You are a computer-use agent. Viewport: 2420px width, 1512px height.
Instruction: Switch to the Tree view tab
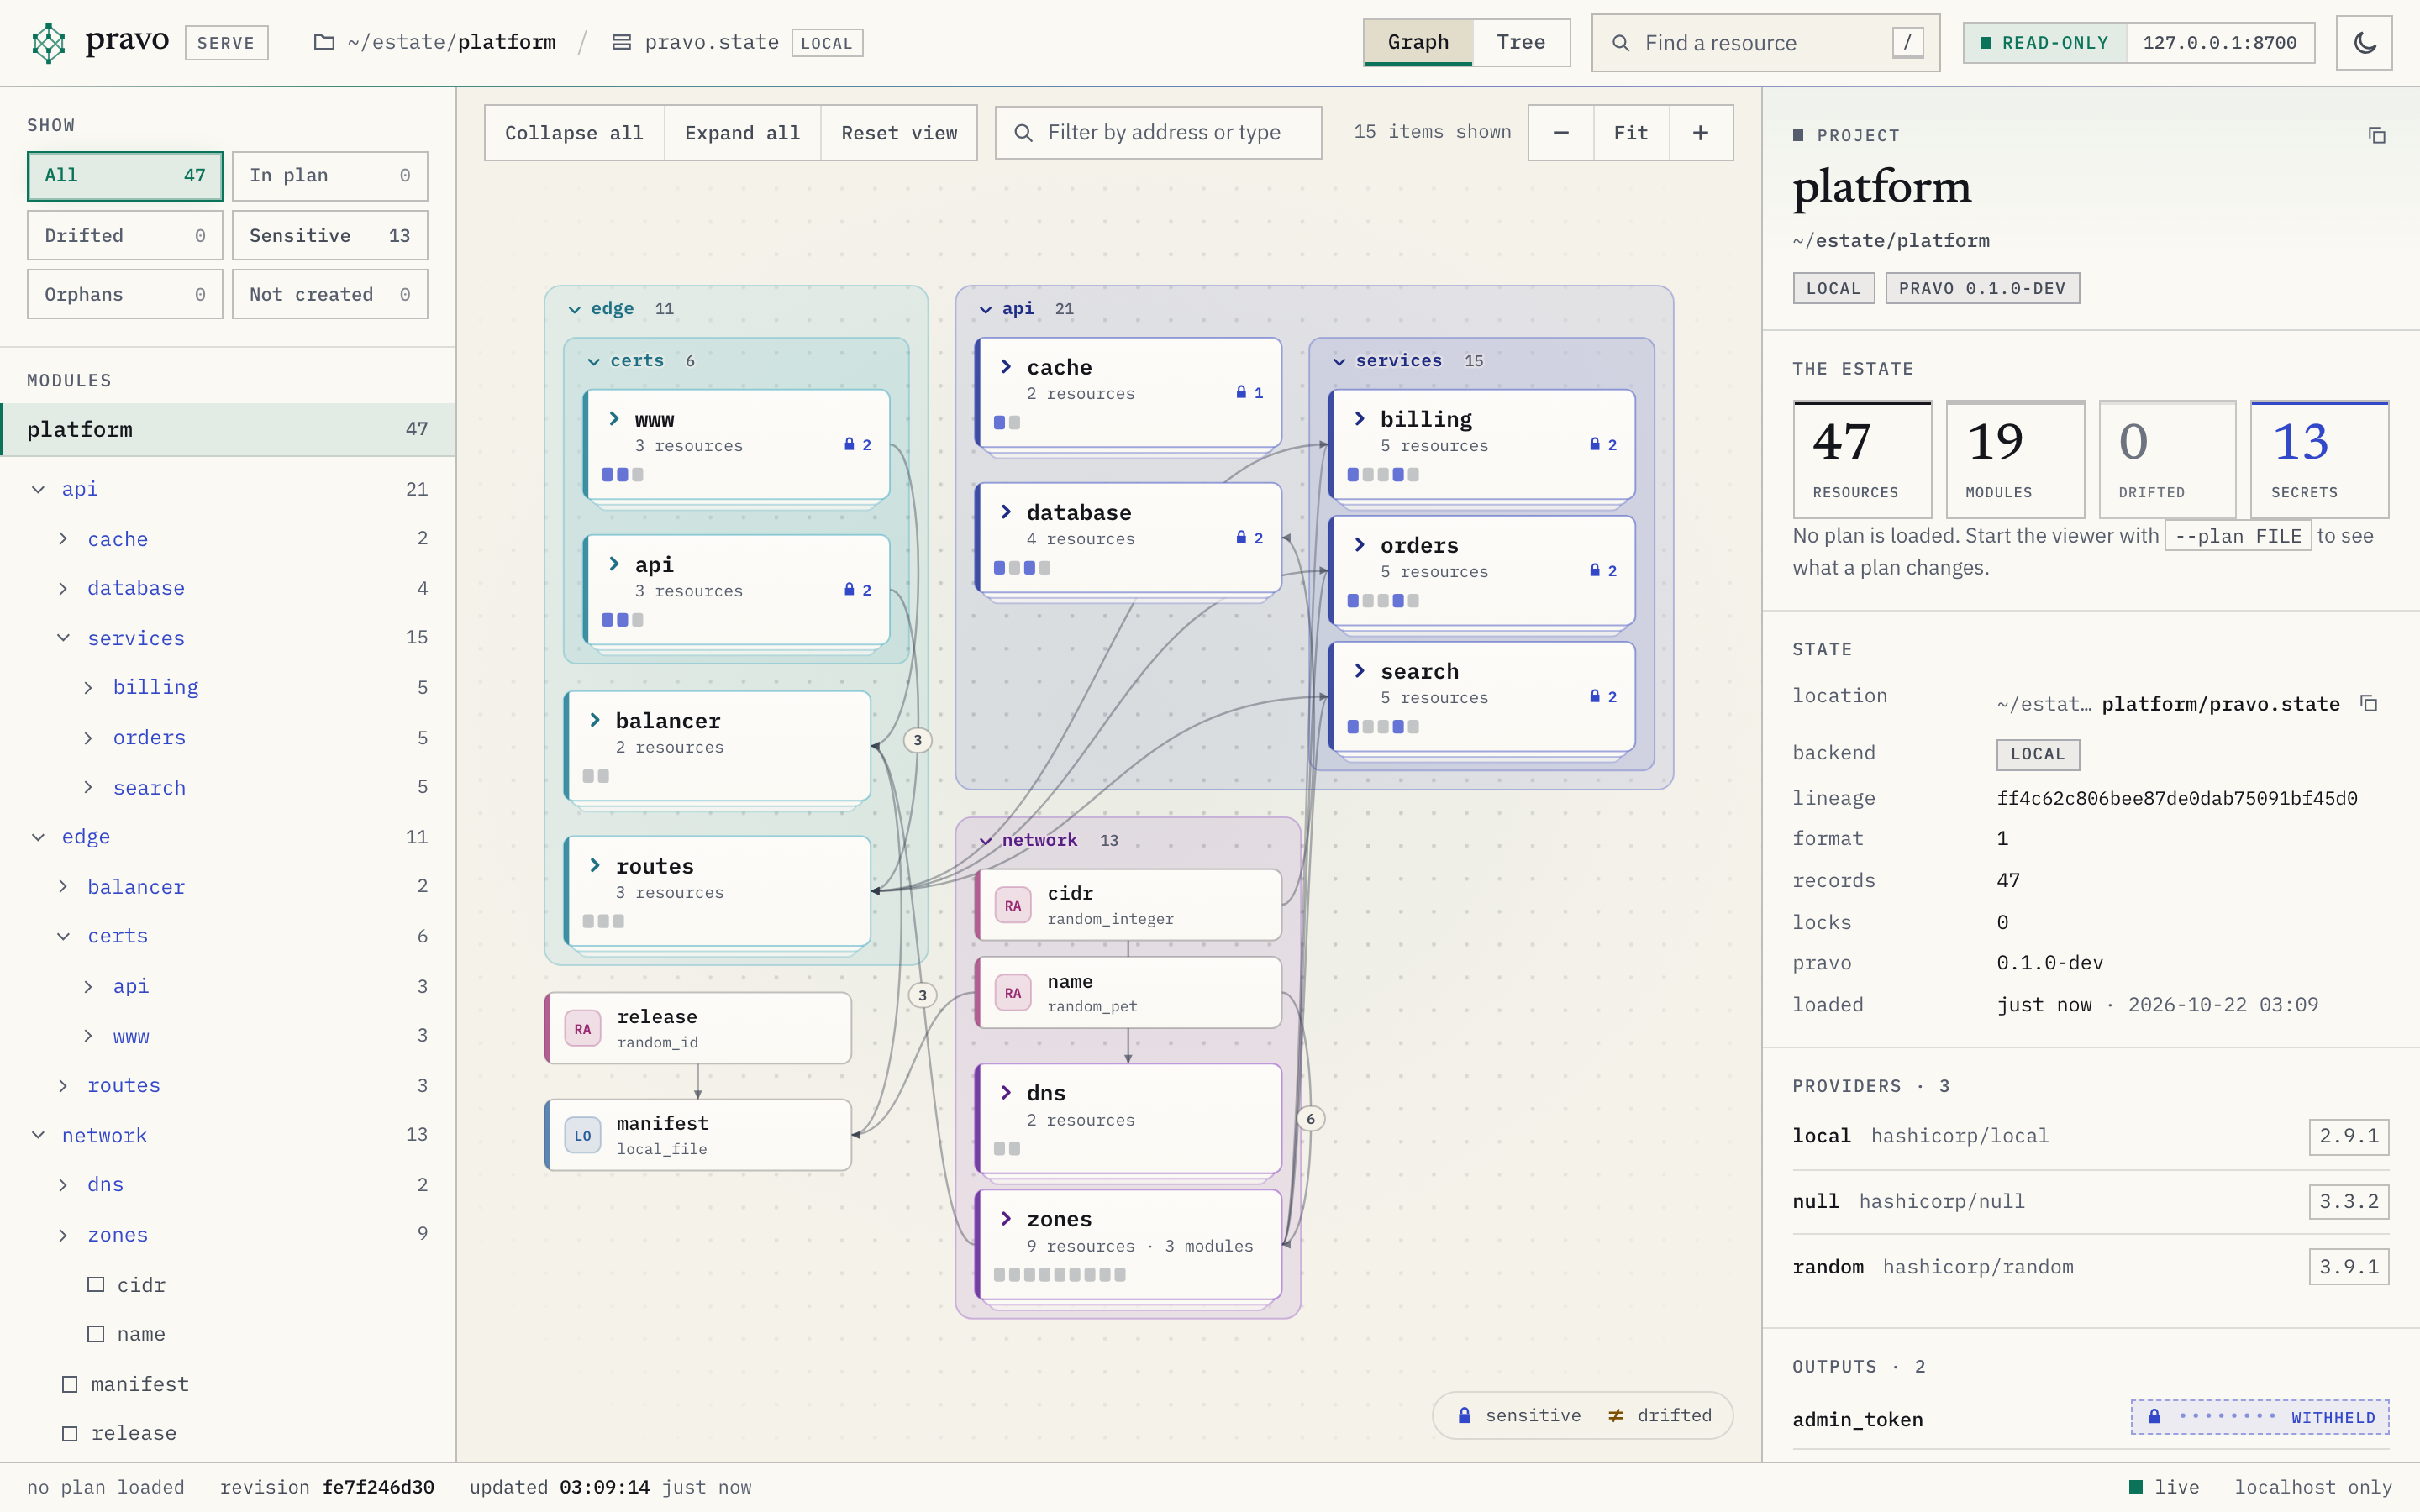[1520, 42]
